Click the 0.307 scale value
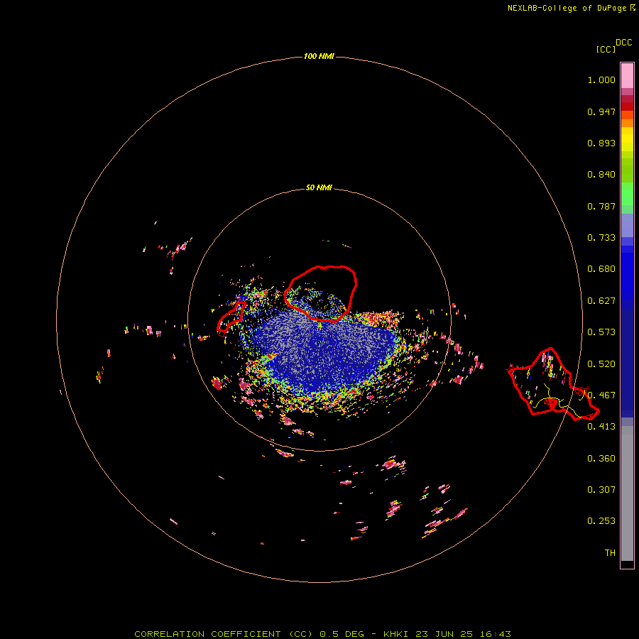The height and width of the screenshot is (639, 639). coord(601,489)
